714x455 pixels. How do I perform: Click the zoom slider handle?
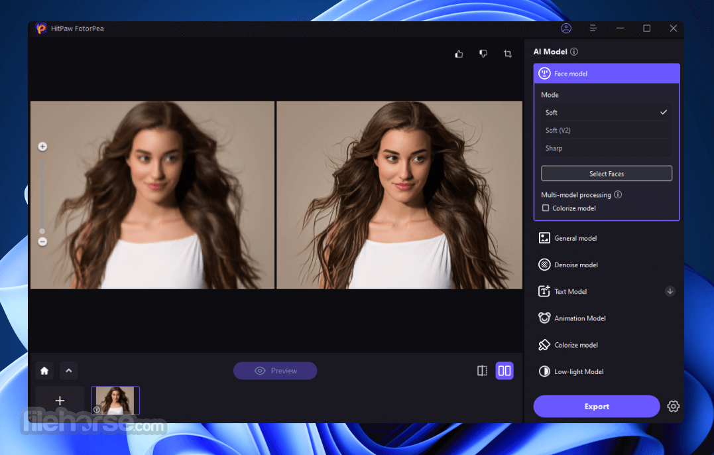42,231
